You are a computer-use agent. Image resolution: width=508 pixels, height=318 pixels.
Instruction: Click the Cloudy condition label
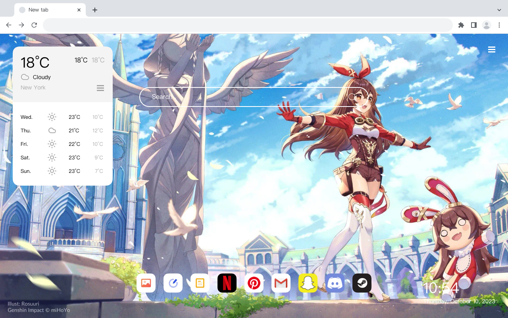42,77
